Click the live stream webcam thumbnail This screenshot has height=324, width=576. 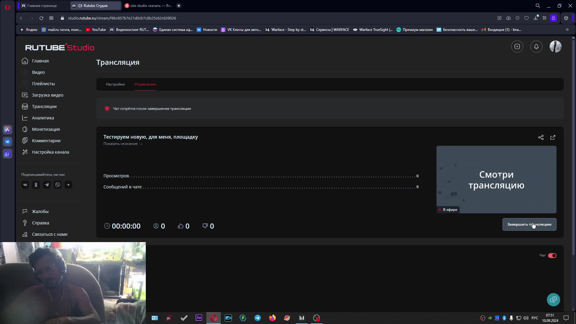[73, 283]
